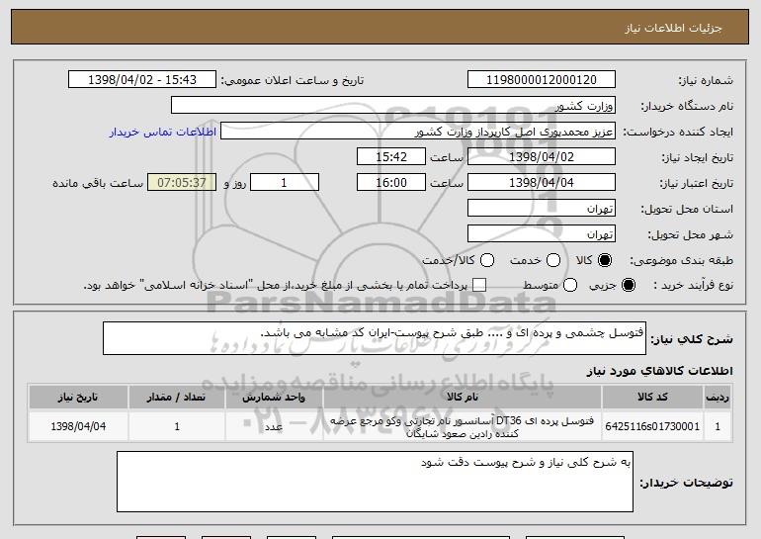Click the اطلاعات کالاهای مورد نیاز heading
Viewport: 761px width, 539px height.
click(659, 371)
